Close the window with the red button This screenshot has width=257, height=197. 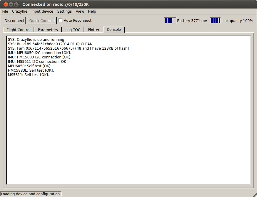point(6,4)
